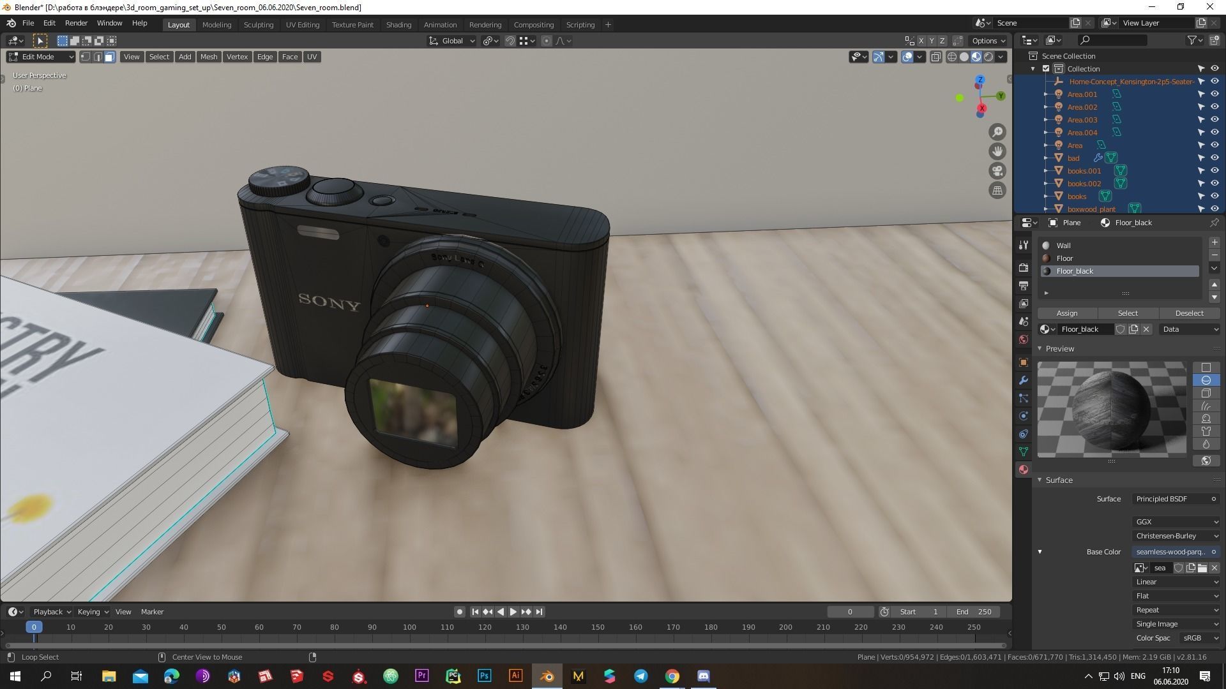Open the Object properties orange square tab
The height and width of the screenshot is (689, 1226).
[1024, 362]
